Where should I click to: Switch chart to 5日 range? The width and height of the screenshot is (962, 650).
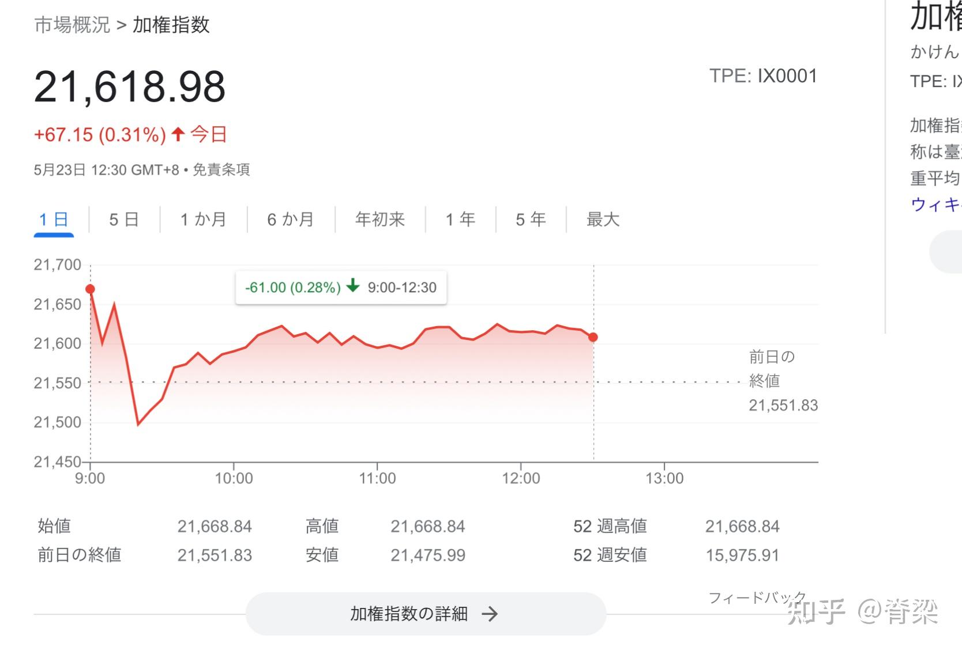point(124,220)
